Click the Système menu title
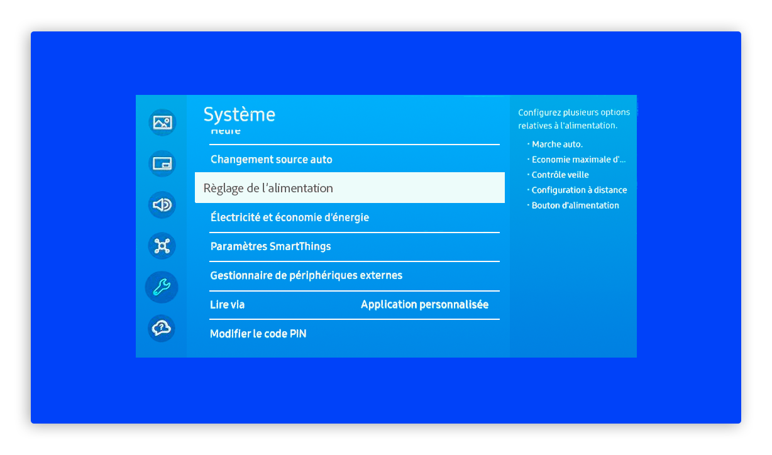 click(x=240, y=114)
